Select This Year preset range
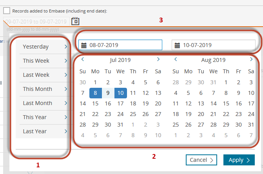263x174 pixels. (x=34, y=117)
